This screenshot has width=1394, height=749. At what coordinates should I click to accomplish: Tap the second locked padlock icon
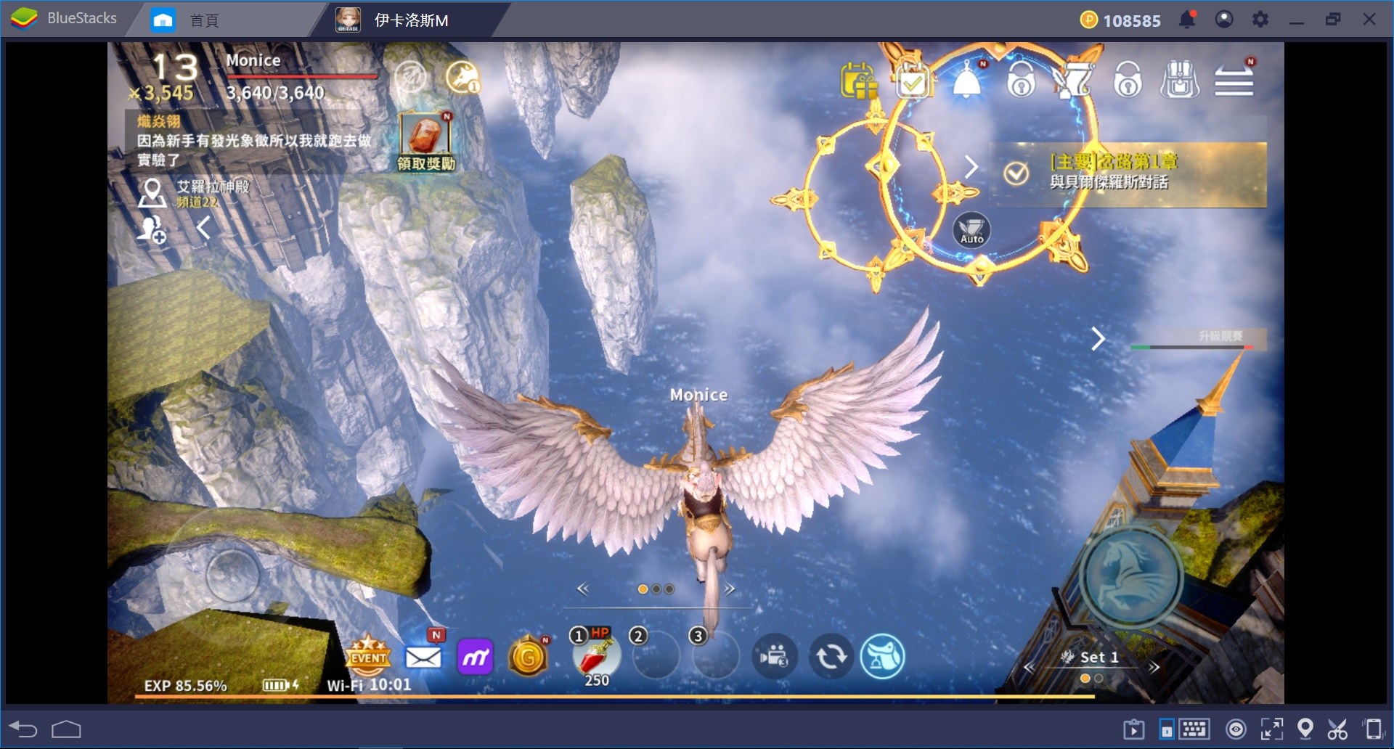(x=1128, y=80)
